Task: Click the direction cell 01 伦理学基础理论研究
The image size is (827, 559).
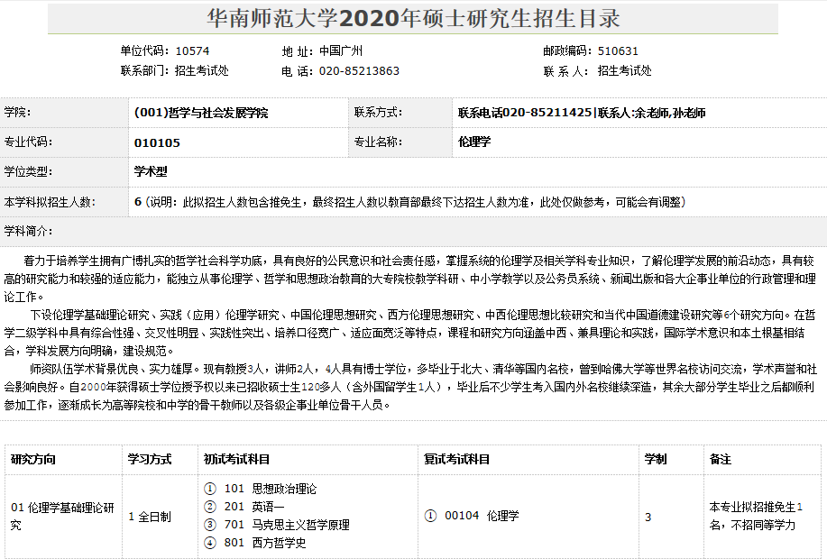Action: point(63,517)
